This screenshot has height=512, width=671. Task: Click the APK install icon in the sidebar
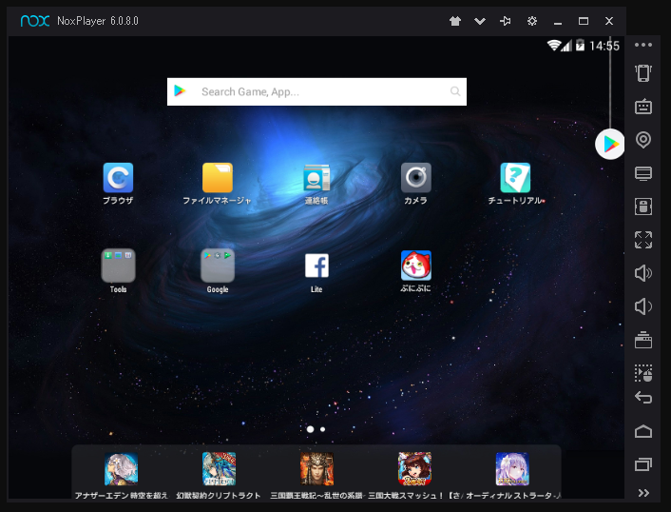click(x=643, y=207)
